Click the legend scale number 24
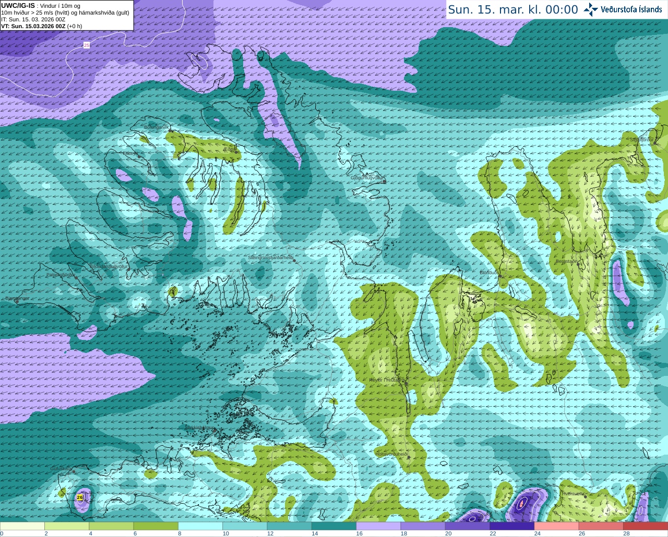Screen dimensions: 668x537 538,533
